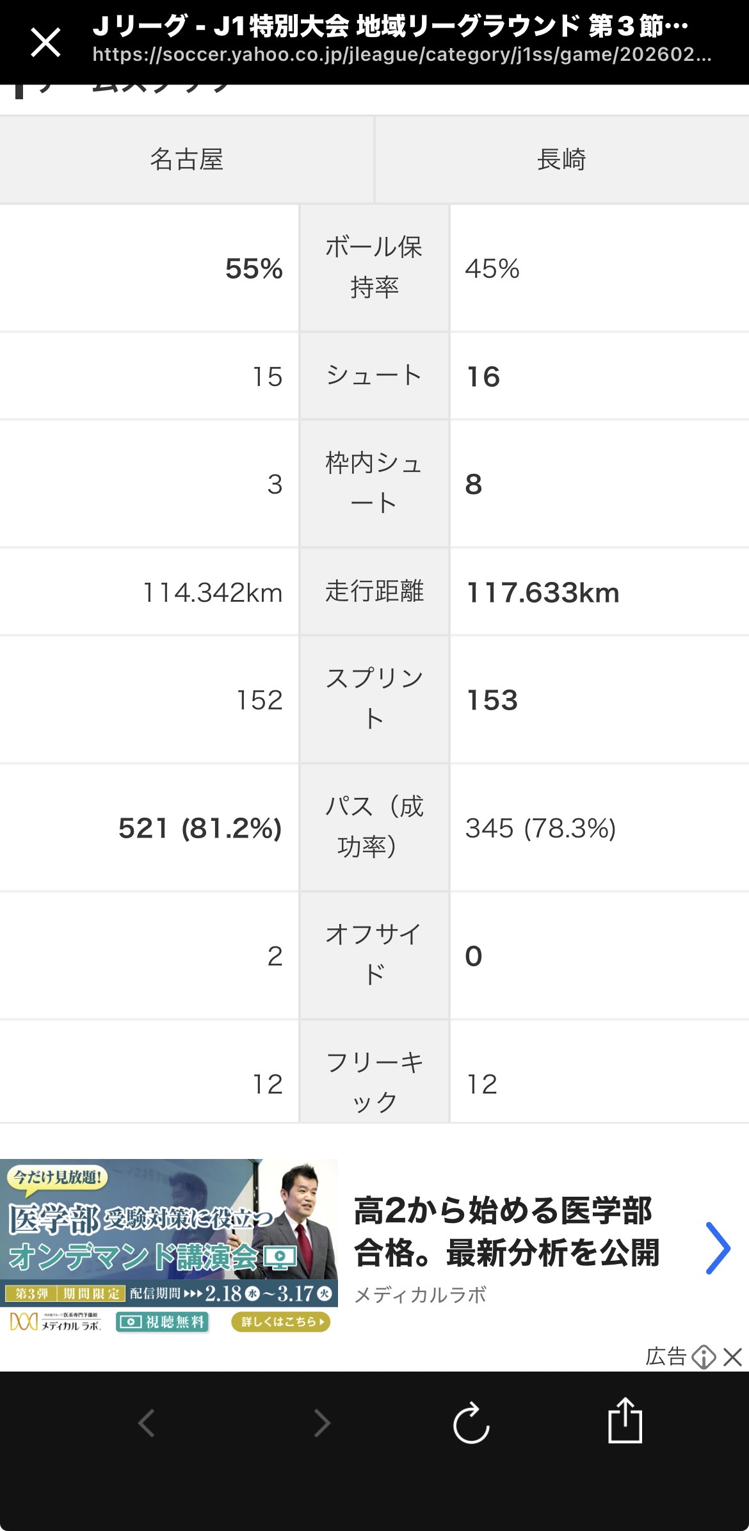Tap the browser forward arrow

click(322, 1423)
